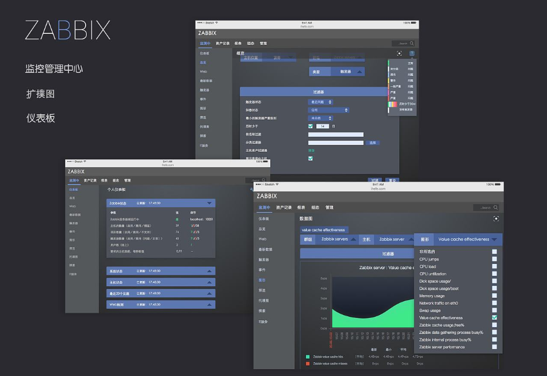This screenshot has height=376, width=547.
Task: Click the 过滤器 bar in the graph window
Action: click(357, 254)
